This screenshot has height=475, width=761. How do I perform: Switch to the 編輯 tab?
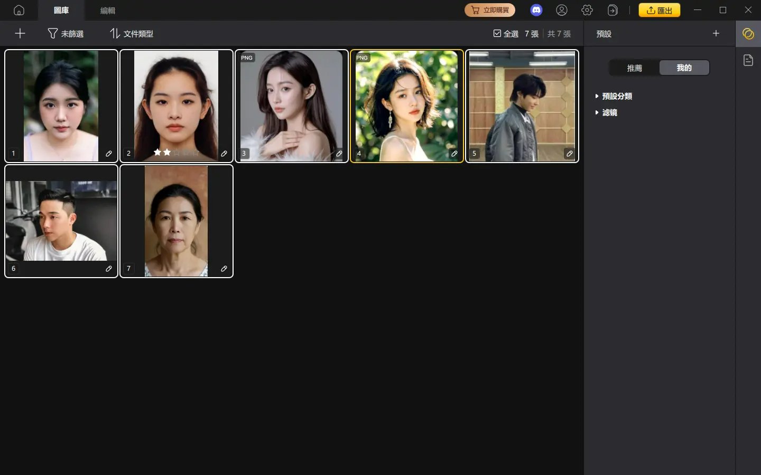click(x=108, y=11)
